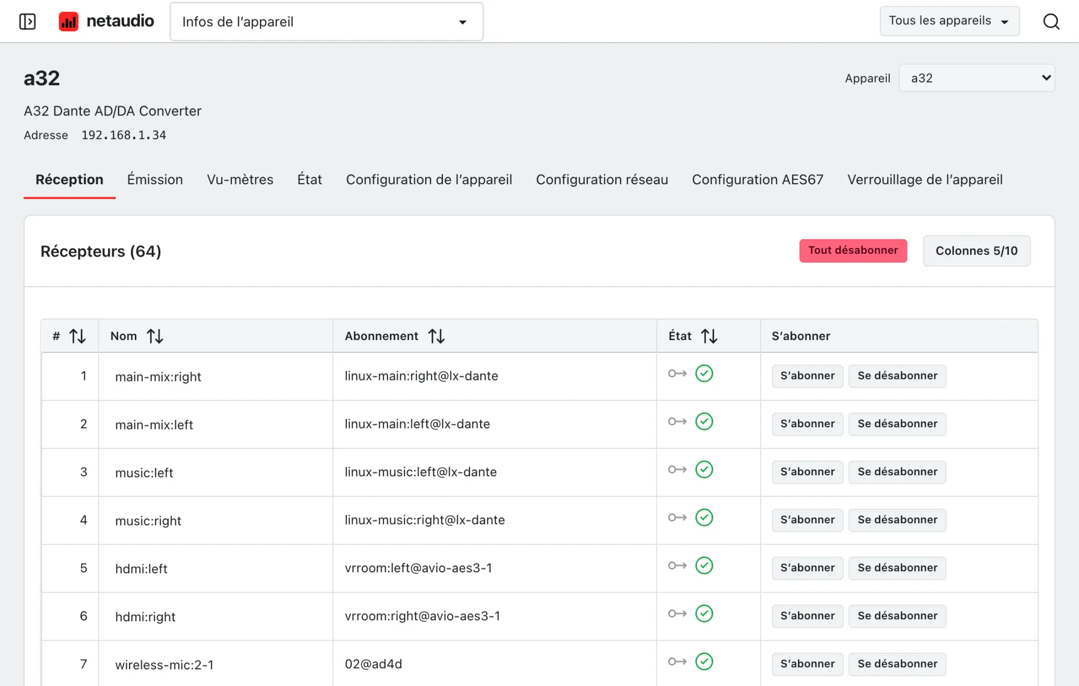Sort by # column arrows
This screenshot has height=686, width=1079.
(78, 336)
